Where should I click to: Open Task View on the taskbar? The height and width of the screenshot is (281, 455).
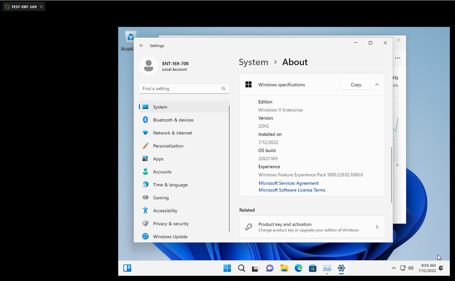point(255,269)
